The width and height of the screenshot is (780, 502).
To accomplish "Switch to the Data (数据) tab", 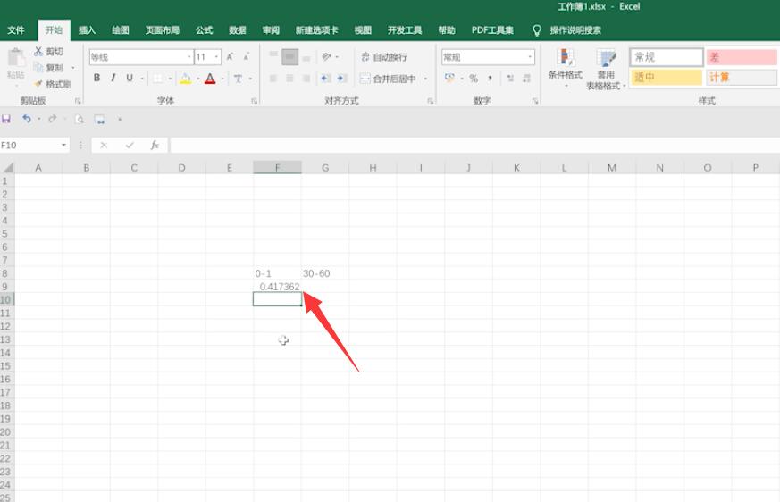I will tap(238, 30).
